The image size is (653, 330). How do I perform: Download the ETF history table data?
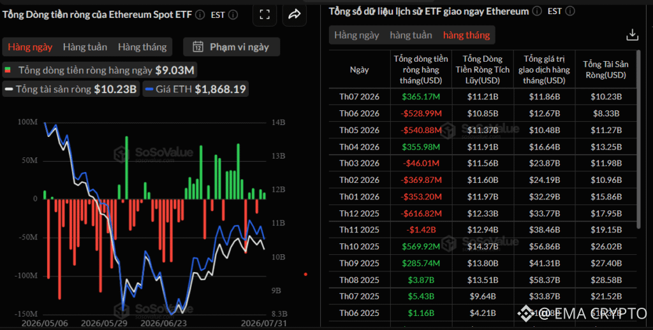point(632,35)
